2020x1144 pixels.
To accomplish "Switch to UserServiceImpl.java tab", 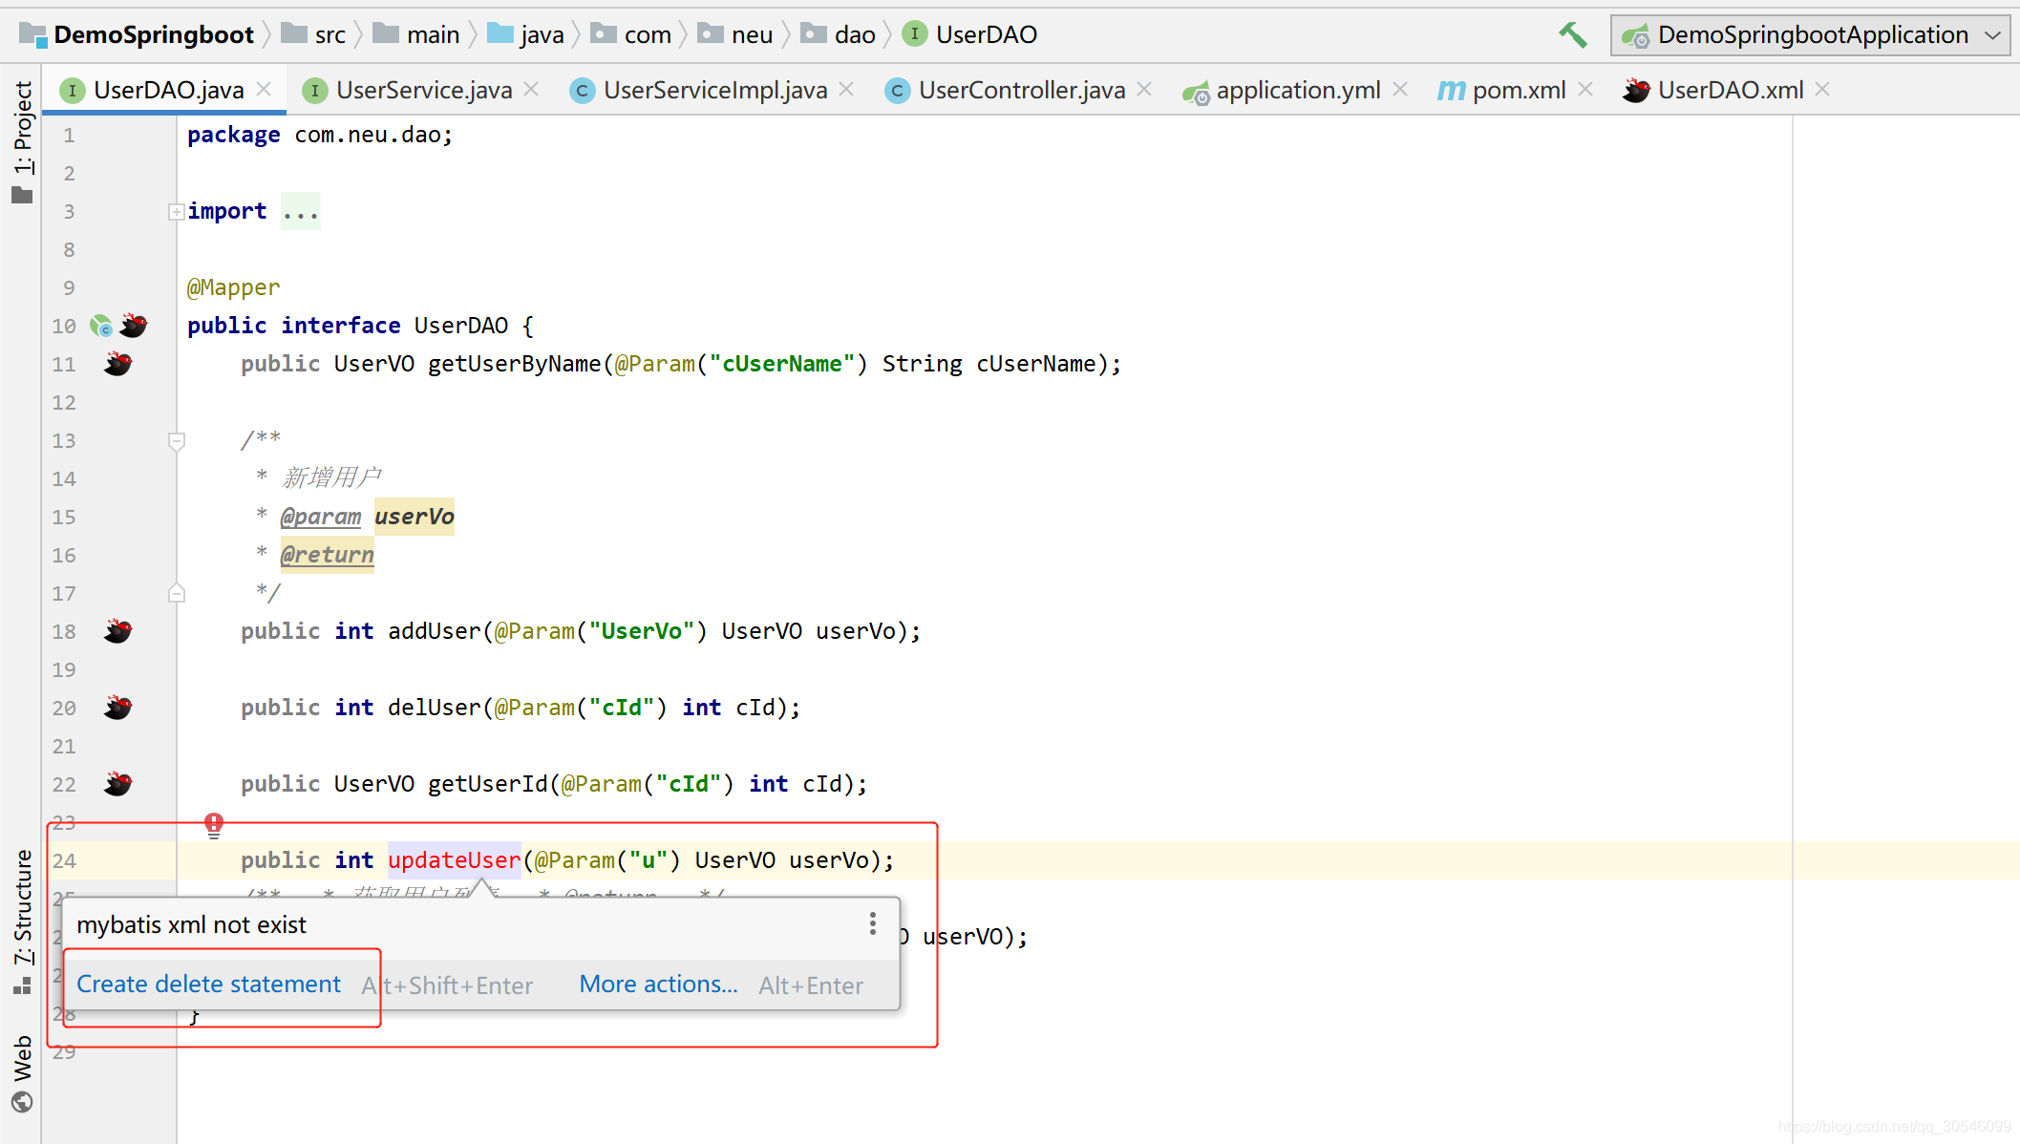I will pyautogui.click(x=714, y=90).
